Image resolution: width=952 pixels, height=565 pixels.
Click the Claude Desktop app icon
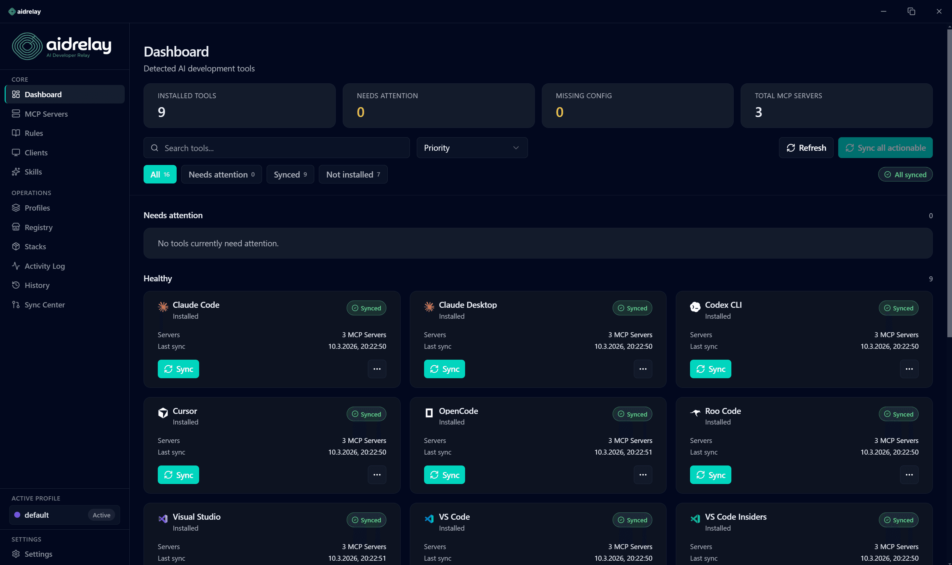[x=429, y=306]
